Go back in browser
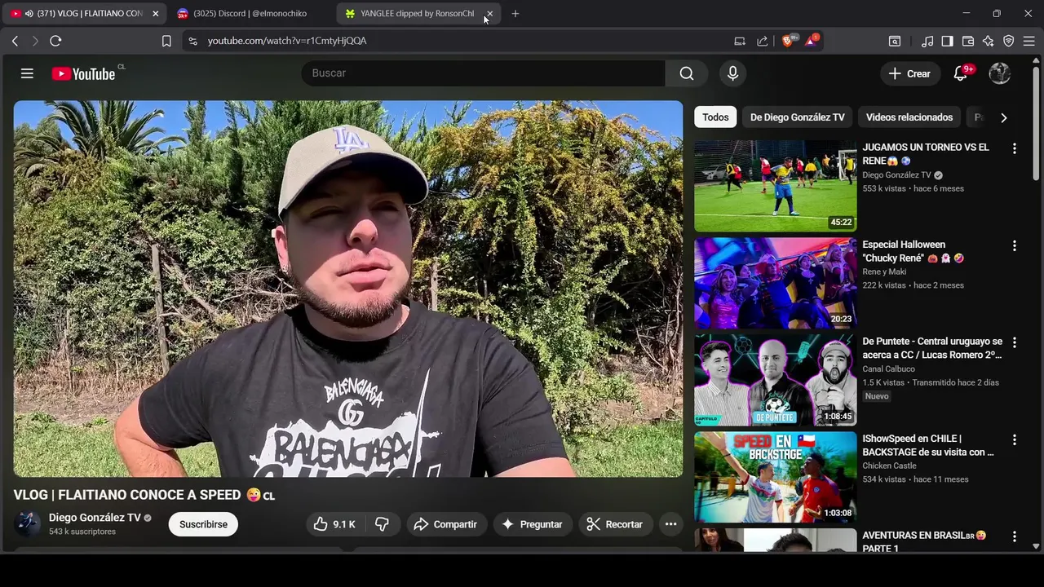The image size is (1044, 587). tap(15, 41)
